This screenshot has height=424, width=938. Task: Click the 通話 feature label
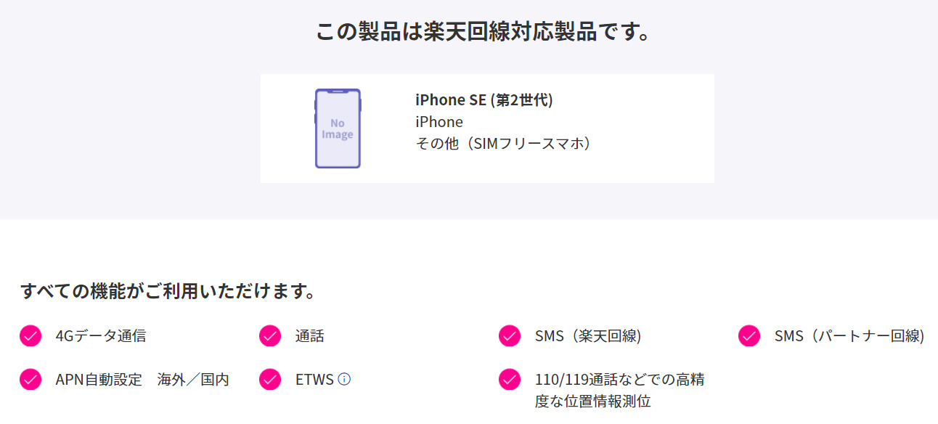tap(310, 336)
